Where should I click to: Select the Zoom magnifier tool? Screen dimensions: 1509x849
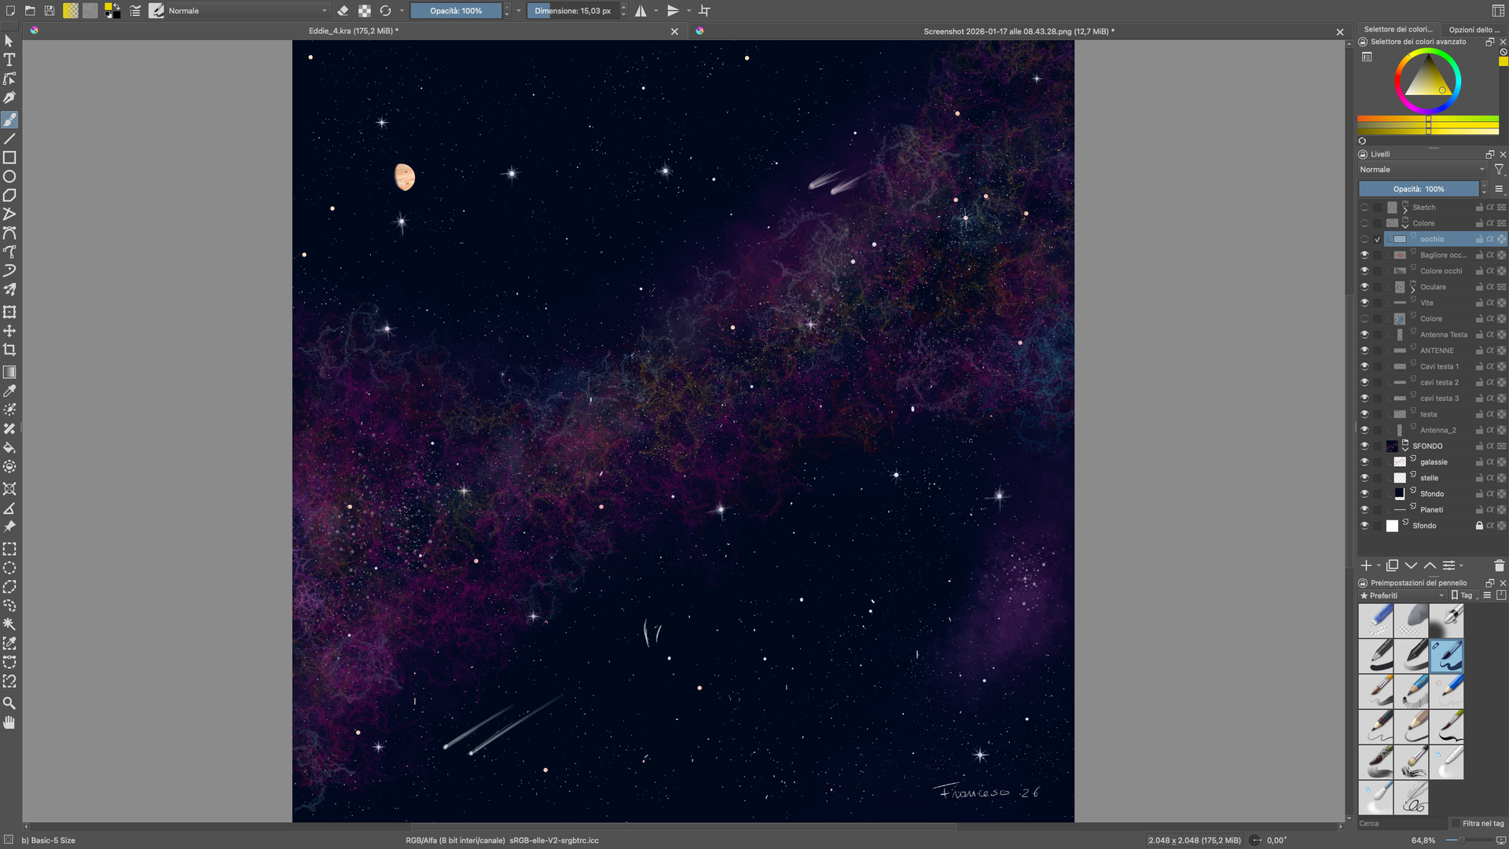click(9, 704)
